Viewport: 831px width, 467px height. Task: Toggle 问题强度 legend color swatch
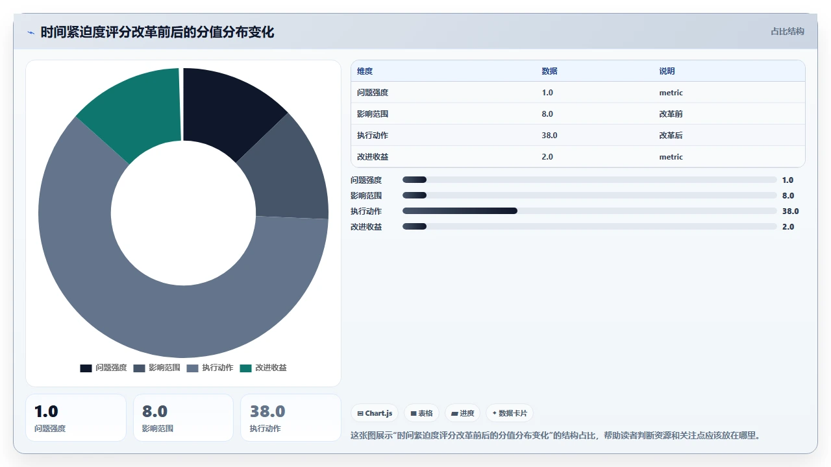pyautogui.click(x=86, y=368)
